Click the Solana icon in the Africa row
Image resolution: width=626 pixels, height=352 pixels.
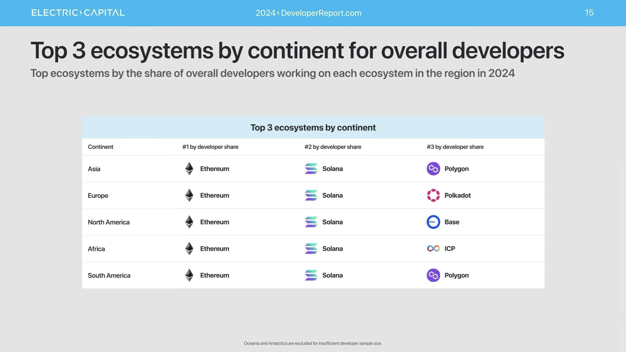(x=311, y=248)
